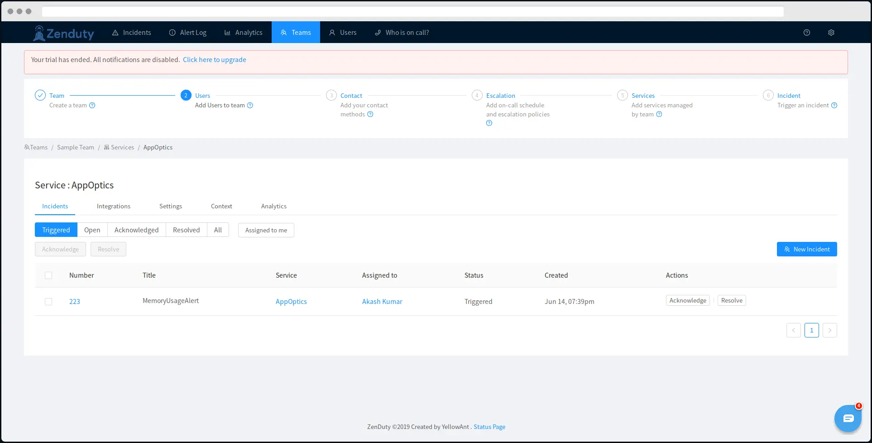Select page 1 in pagination
The image size is (872, 443).
(x=812, y=330)
